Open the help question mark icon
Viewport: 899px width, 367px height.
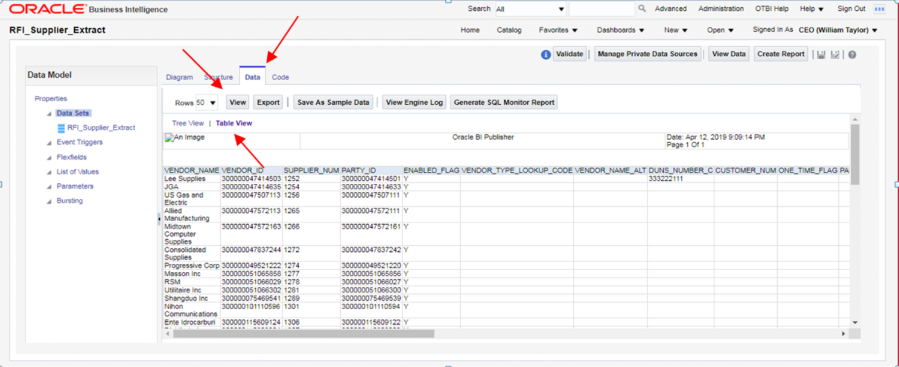coord(852,54)
